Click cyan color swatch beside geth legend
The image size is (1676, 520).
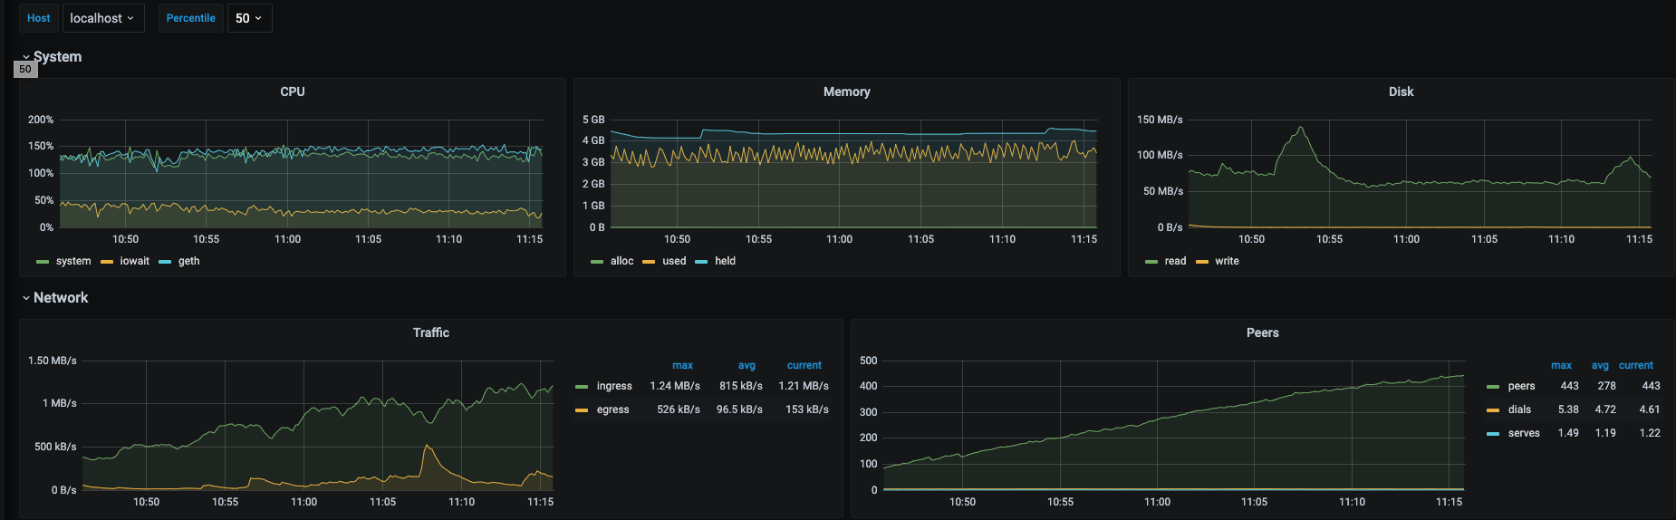tap(165, 262)
